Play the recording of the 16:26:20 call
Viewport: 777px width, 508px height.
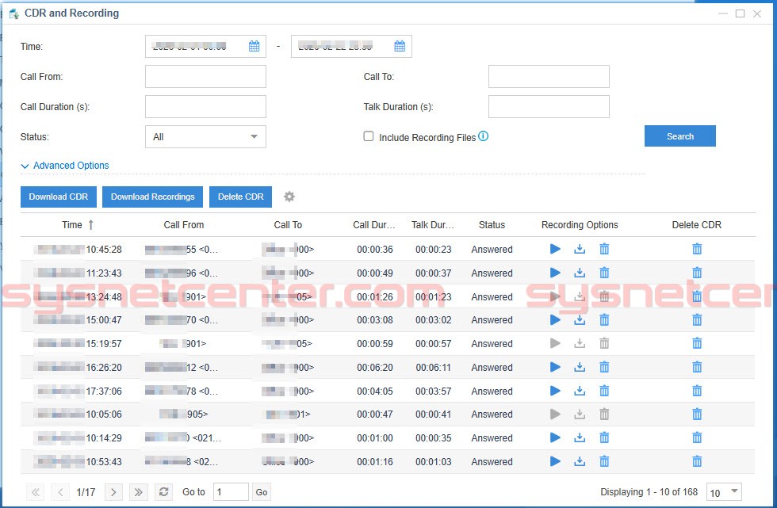555,367
